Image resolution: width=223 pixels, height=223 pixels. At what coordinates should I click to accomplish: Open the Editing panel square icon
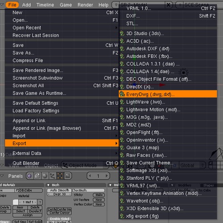[60, 176]
